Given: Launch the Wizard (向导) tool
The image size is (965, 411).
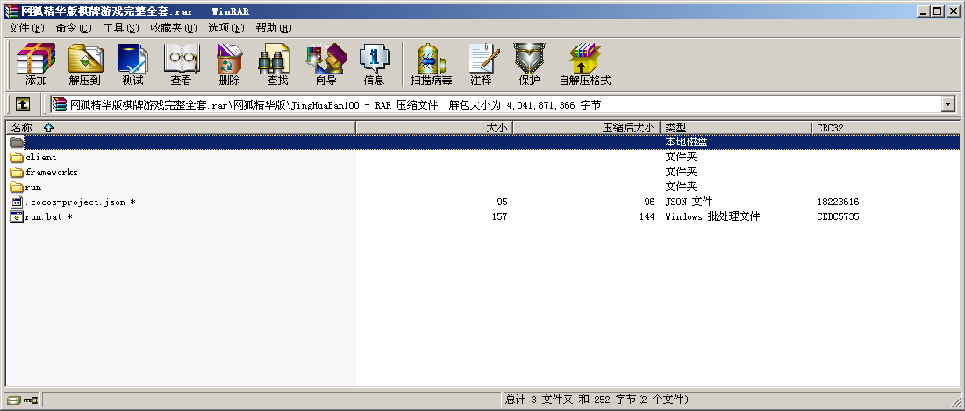Looking at the screenshot, I should point(325,64).
